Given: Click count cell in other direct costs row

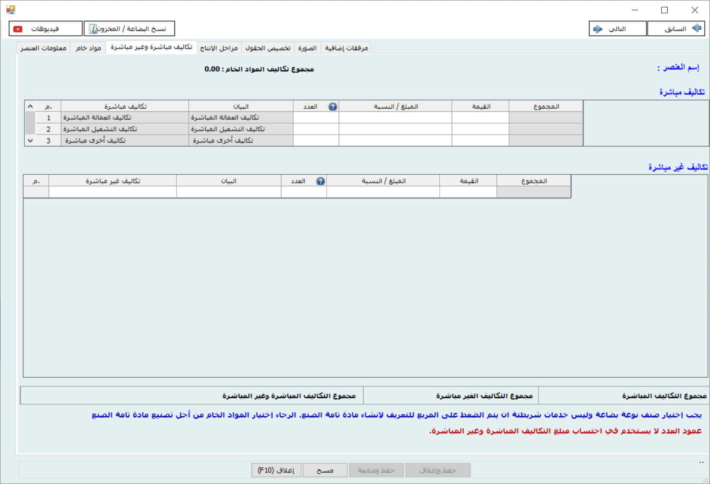Looking at the screenshot, I should pos(316,141).
